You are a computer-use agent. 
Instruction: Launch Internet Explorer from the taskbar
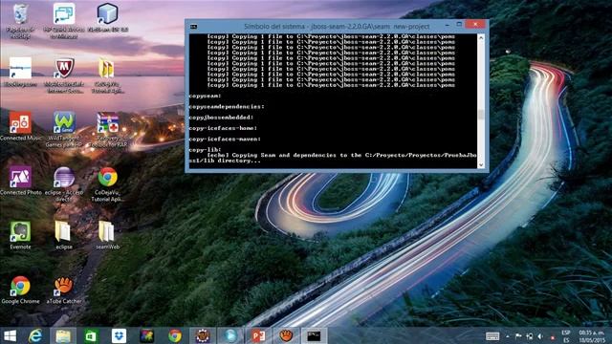[35, 335]
